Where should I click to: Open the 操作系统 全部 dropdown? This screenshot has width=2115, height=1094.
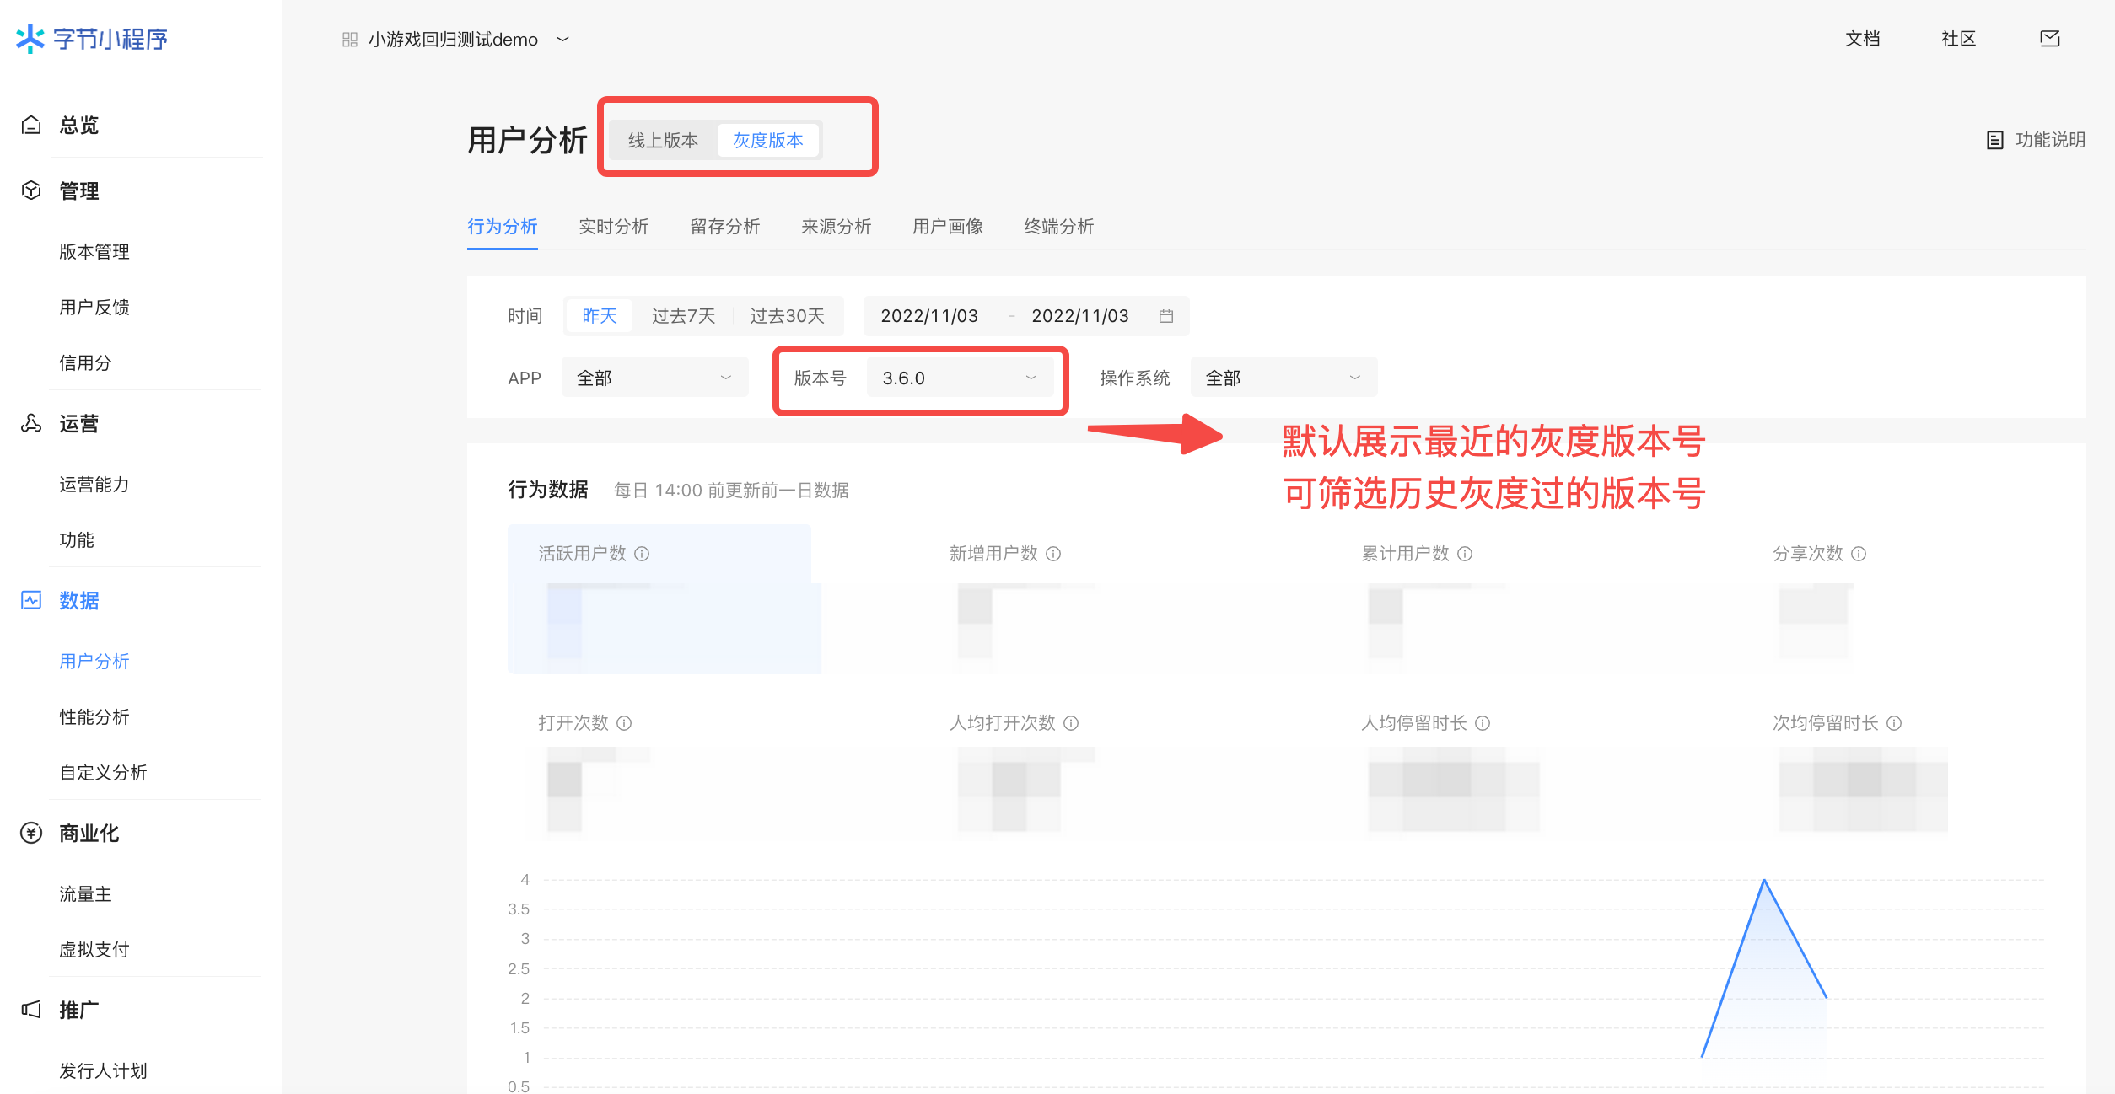point(1284,378)
